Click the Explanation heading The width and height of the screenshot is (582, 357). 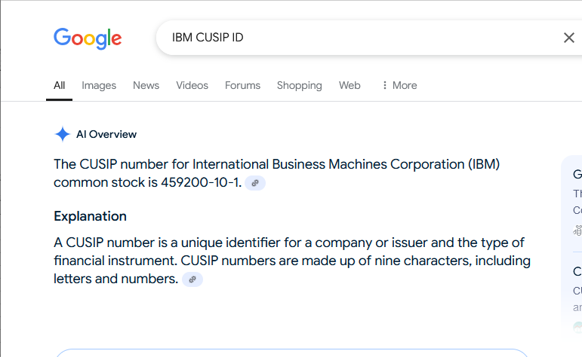[x=90, y=216]
